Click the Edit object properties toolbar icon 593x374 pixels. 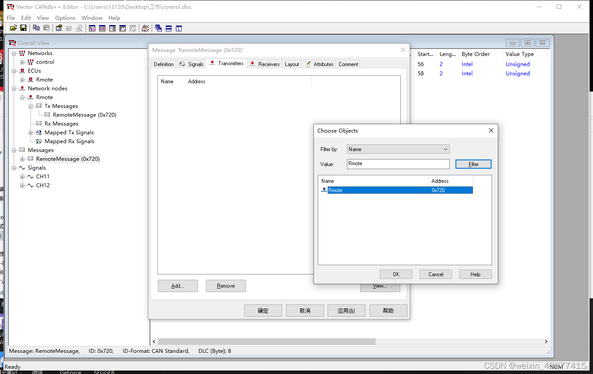point(59,28)
